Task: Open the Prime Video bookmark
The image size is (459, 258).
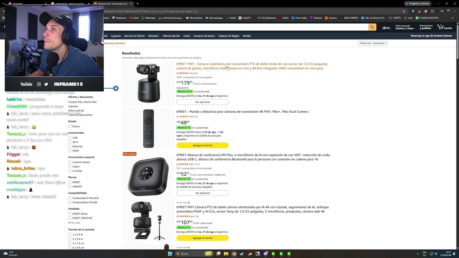Action: click(299, 18)
